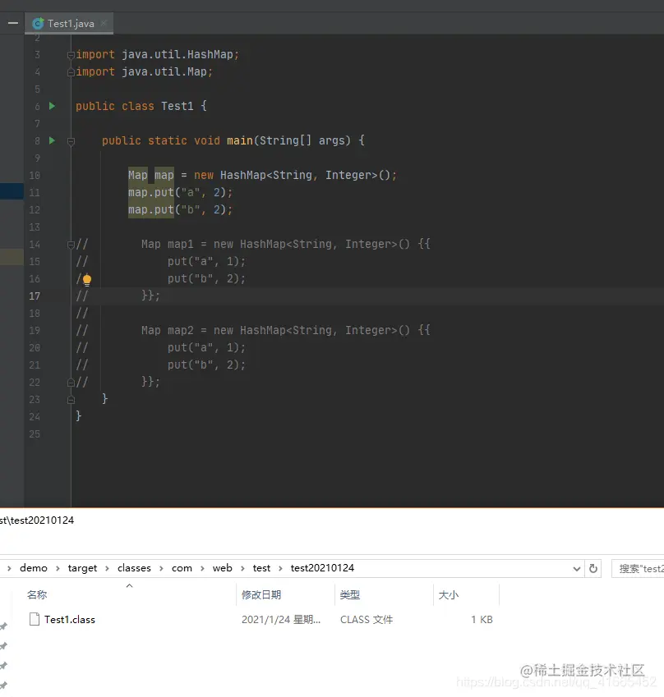Click fold end marker on line 23
664x697 pixels.
tap(71, 400)
